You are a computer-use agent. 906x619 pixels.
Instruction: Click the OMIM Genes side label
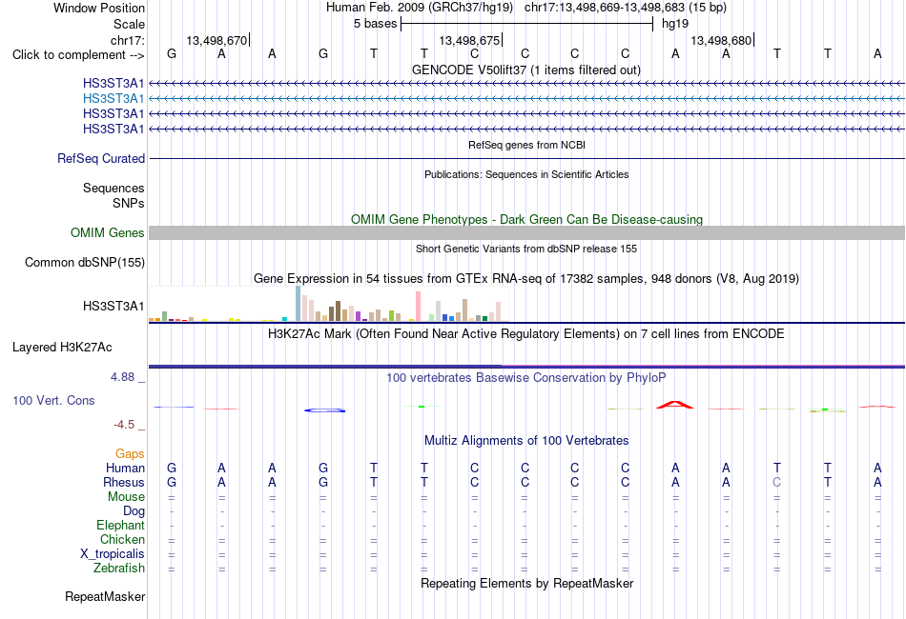(x=108, y=232)
